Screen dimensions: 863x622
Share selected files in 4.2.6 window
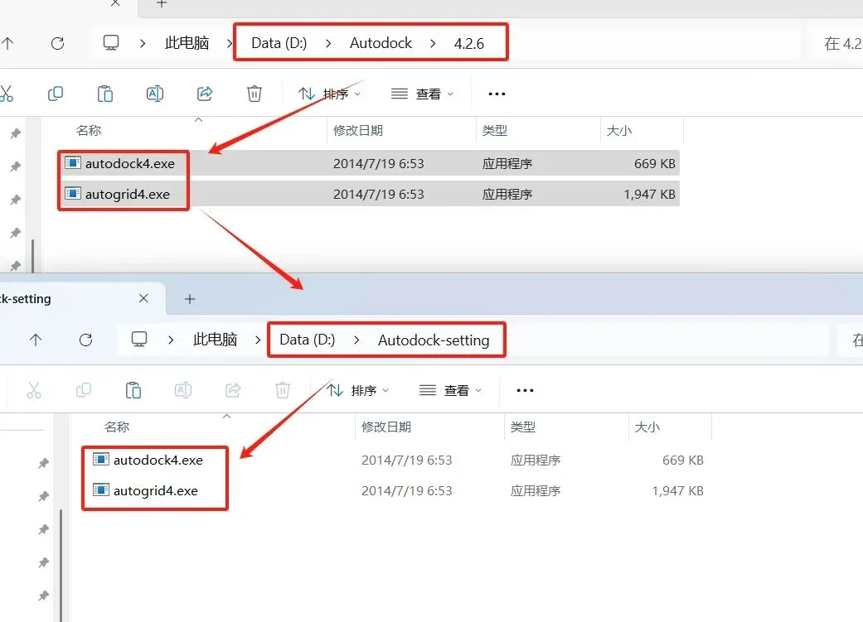[x=205, y=94]
